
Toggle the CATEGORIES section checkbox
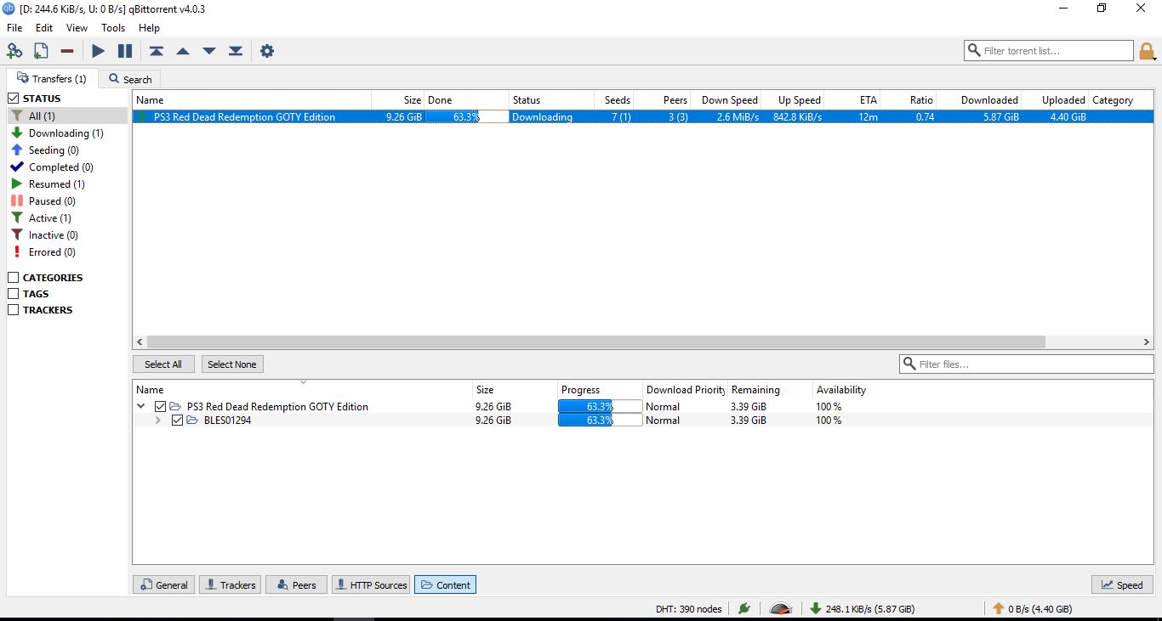click(x=14, y=278)
